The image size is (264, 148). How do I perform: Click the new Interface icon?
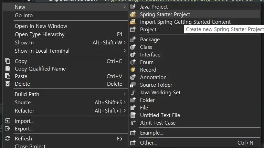pos(133,54)
